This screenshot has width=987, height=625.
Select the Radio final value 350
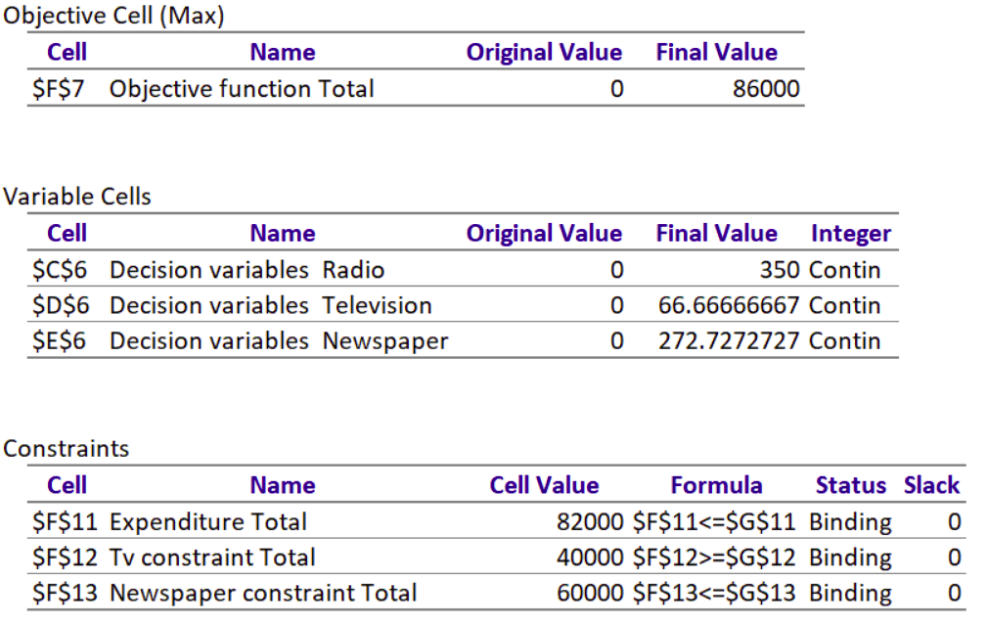pos(779,270)
